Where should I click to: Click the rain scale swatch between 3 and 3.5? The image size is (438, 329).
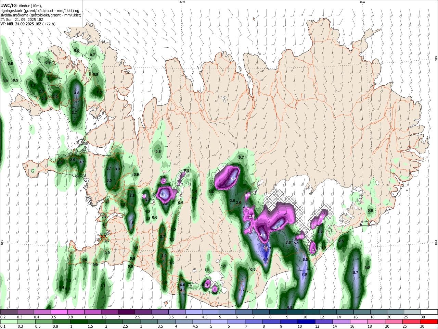149,321
